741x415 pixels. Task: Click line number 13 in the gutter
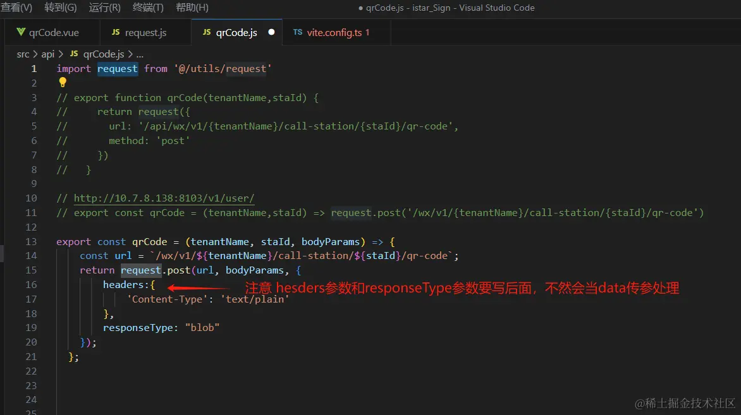pyautogui.click(x=31, y=242)
